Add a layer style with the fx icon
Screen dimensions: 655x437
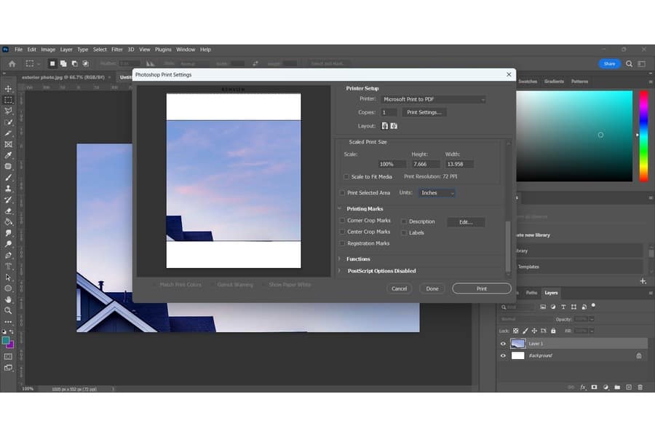[583, 387]
